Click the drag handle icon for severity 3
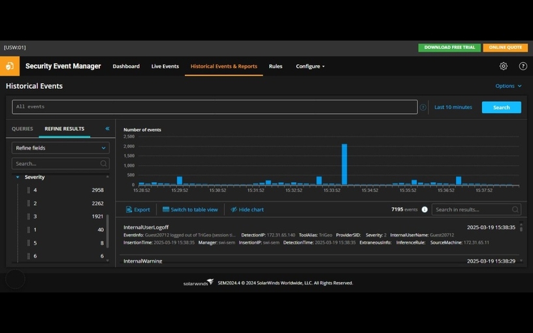This screenshot has height=333, width=533. 29,216
